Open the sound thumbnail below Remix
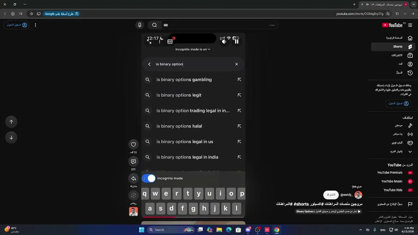 click(133, 211)
